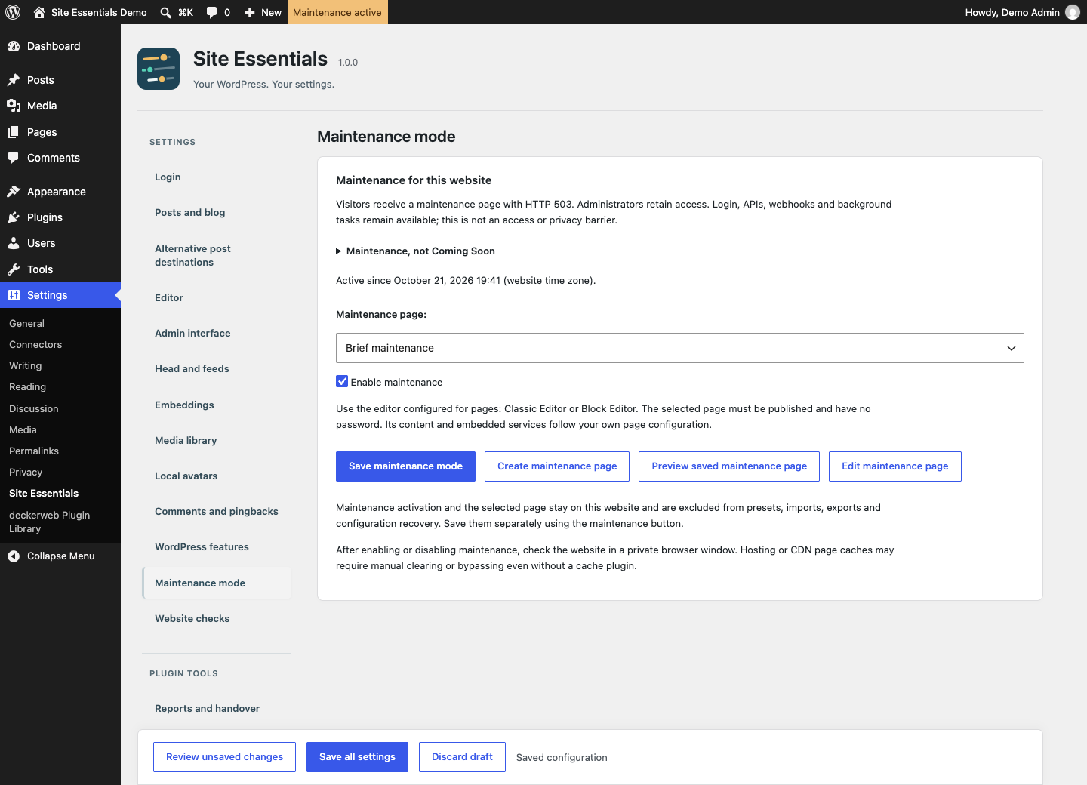Click the Posts pin icon
The width and height of the screenshot is (1087, 785).
pyautogui.click(x=14, y=80)
